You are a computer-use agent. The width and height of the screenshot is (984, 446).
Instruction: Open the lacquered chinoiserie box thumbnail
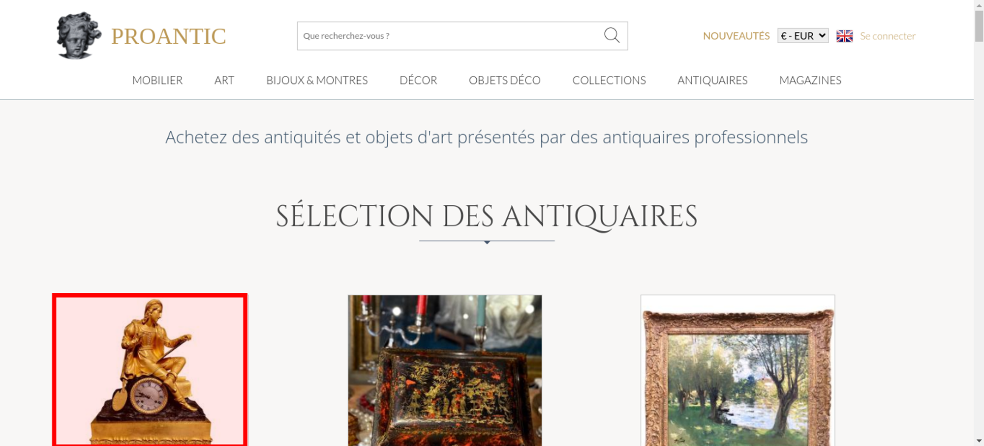coord(445,370)
